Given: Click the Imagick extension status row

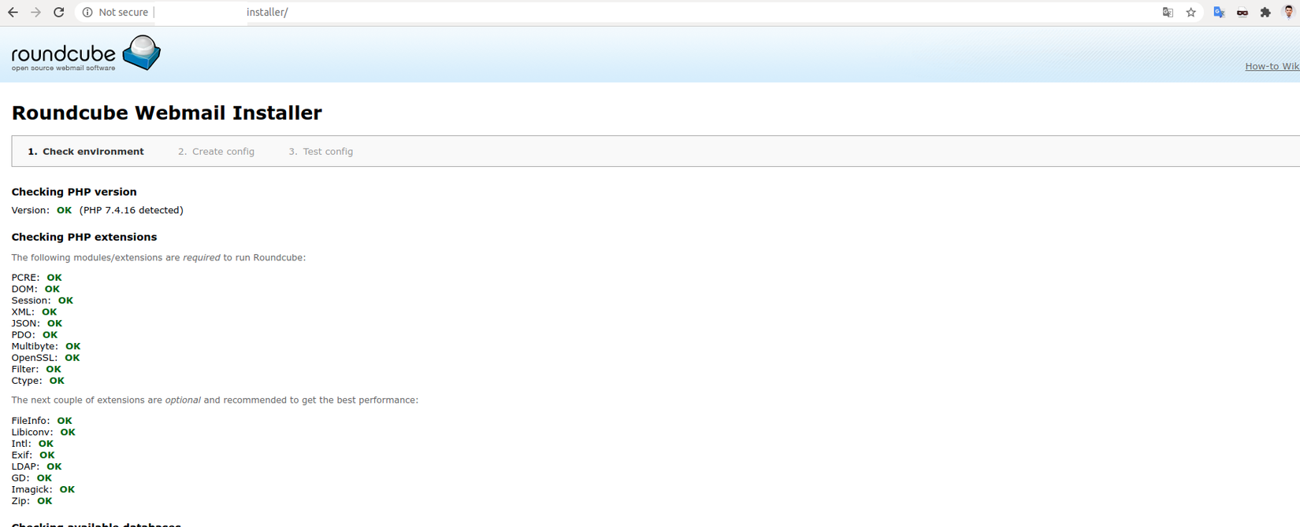Looking at the screenshot, I should pos(43,489).
